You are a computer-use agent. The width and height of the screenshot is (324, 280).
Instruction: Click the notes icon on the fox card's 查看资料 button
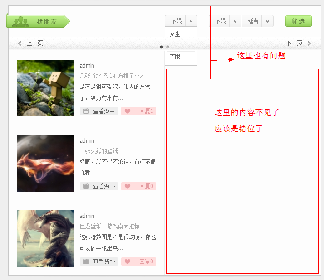click(86, 186)
